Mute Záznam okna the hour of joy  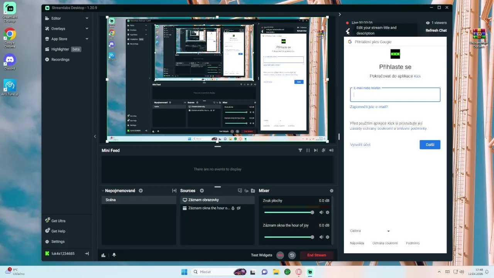[x=321, y=237]
